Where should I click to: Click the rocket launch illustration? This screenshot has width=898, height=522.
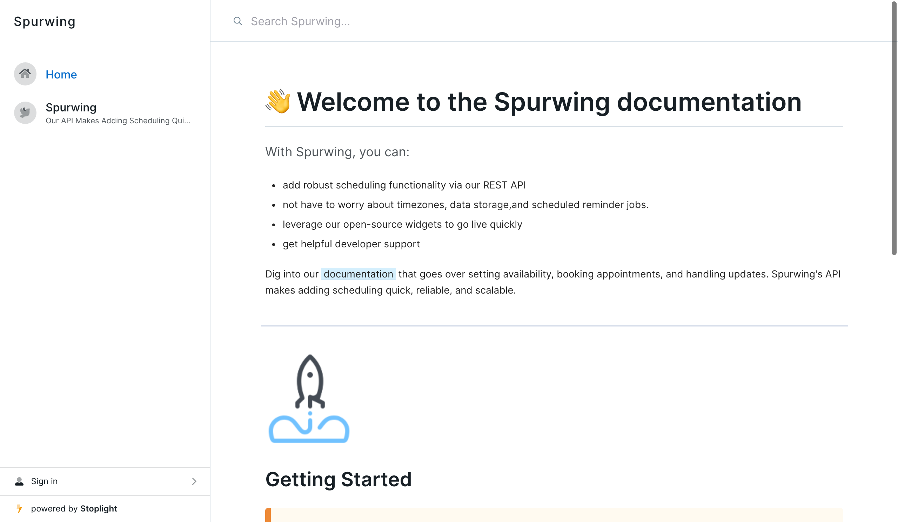coord(309,399)
